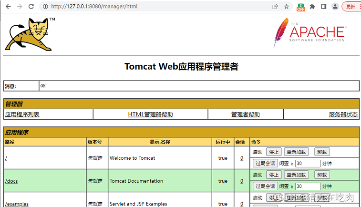The image size is (361, 207).
Task: Bookmark page with star icon
Action: tap(287, 7)
